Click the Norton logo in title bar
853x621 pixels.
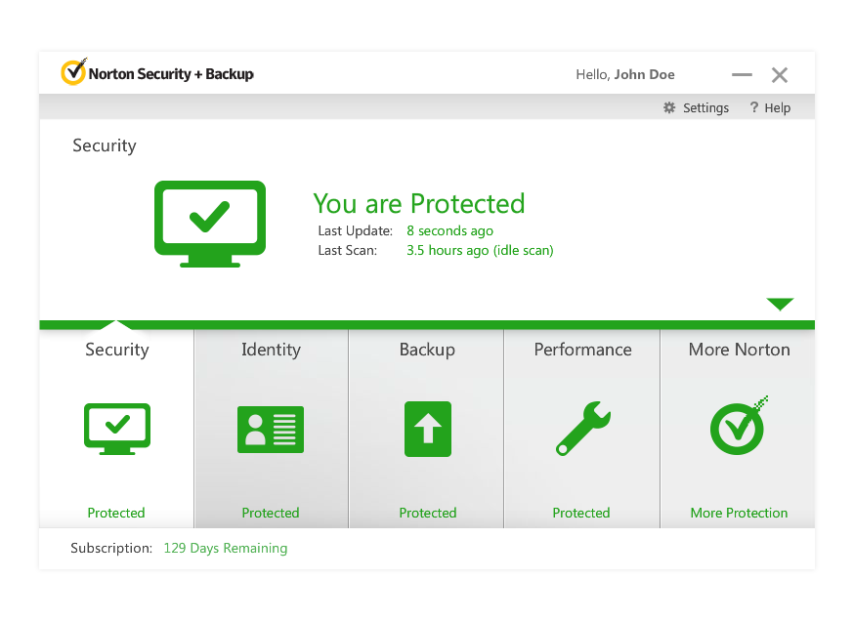[74, 73]
